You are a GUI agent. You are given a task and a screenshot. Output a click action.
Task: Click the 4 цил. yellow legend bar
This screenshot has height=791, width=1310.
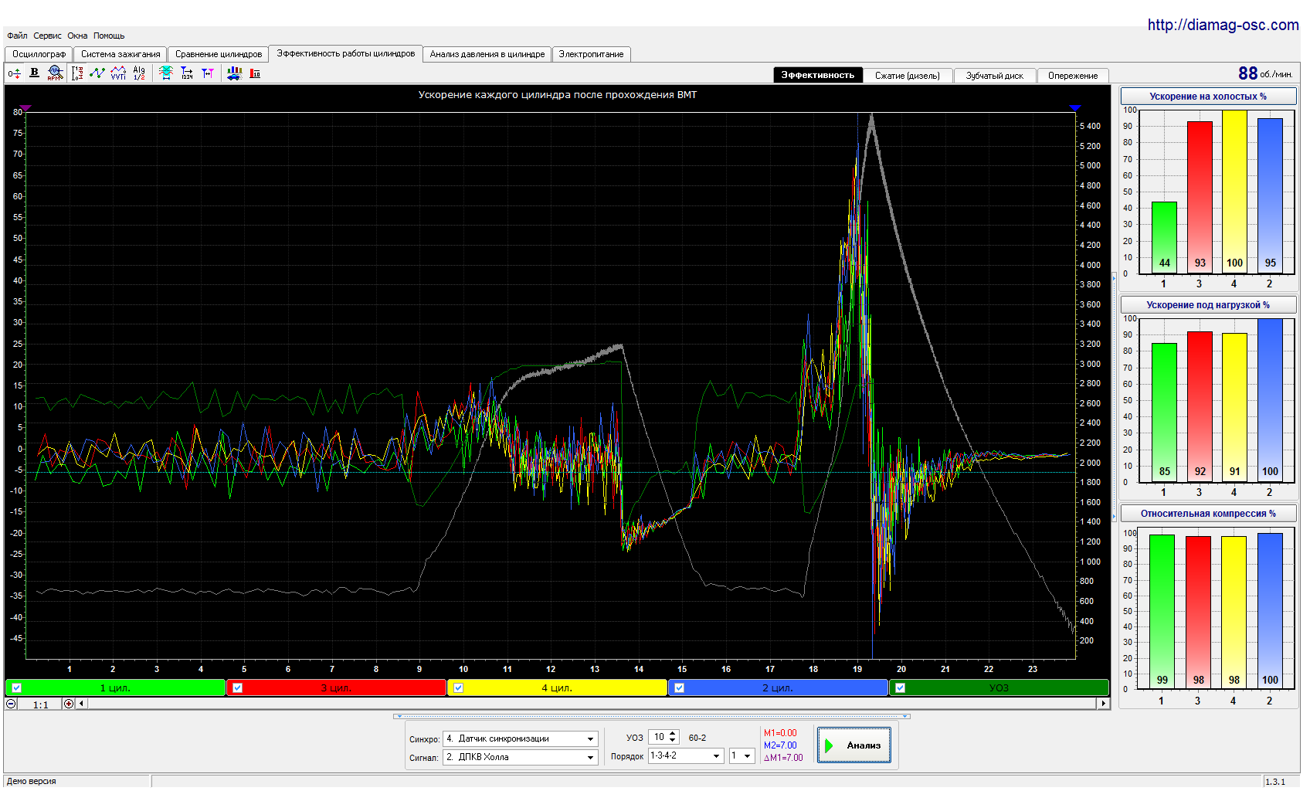(557, 687)
